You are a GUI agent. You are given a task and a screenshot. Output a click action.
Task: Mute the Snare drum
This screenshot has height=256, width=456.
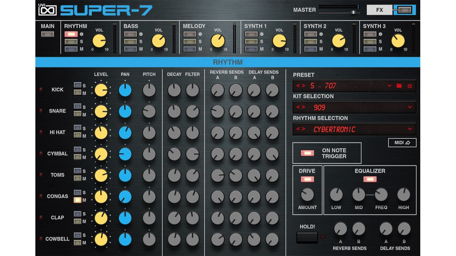tap(77, 115)
